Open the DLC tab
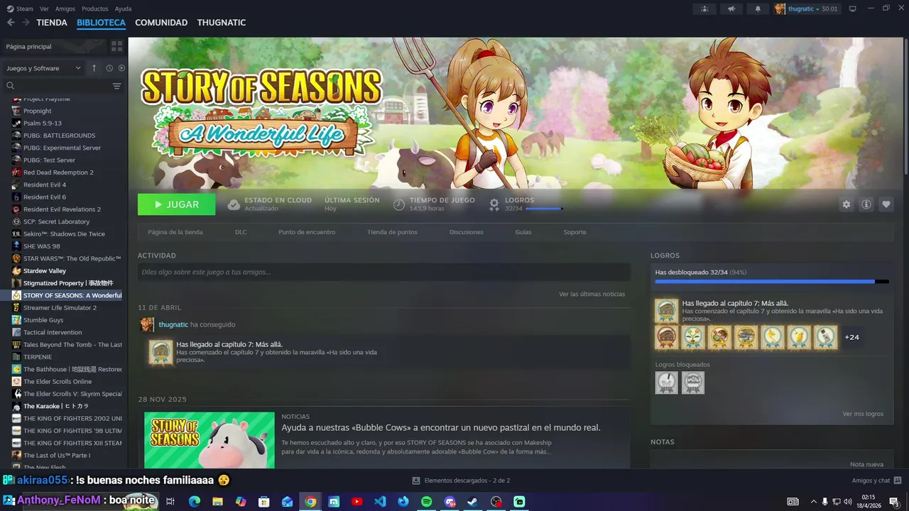Image resolution: width=909 pixels, height=511 pixels. [x=241, y=232]
